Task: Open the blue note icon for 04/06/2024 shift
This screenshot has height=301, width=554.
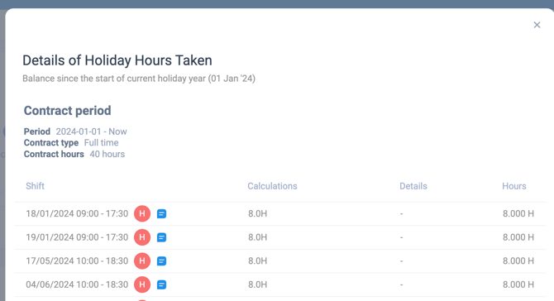Action: click(x=161, y=284)
